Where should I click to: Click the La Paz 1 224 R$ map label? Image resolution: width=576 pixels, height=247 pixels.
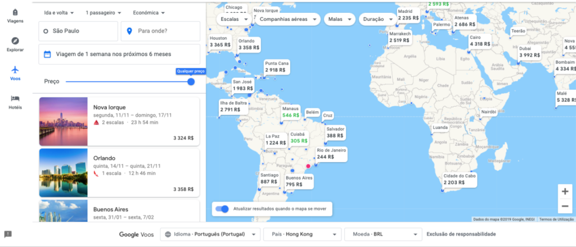coord(276,140)
